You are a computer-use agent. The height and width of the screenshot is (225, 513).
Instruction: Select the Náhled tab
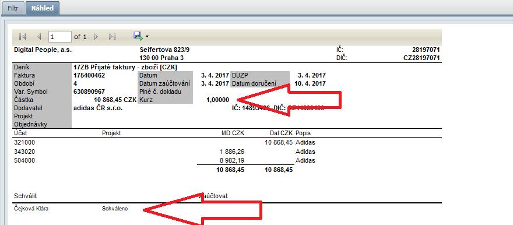pyautogui.click(x=43, y=8)
